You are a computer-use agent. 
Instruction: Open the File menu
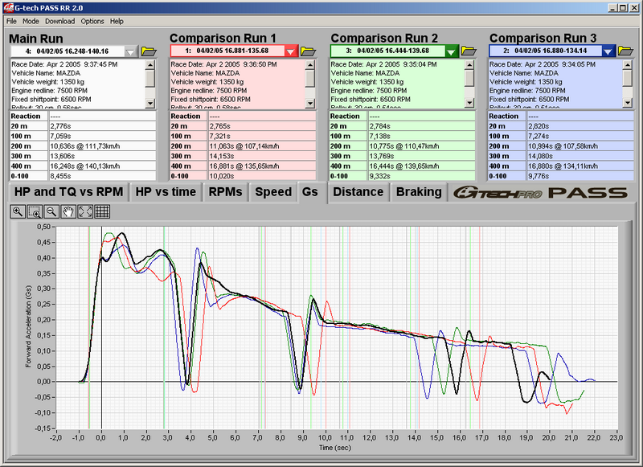[x=11, y=22]
